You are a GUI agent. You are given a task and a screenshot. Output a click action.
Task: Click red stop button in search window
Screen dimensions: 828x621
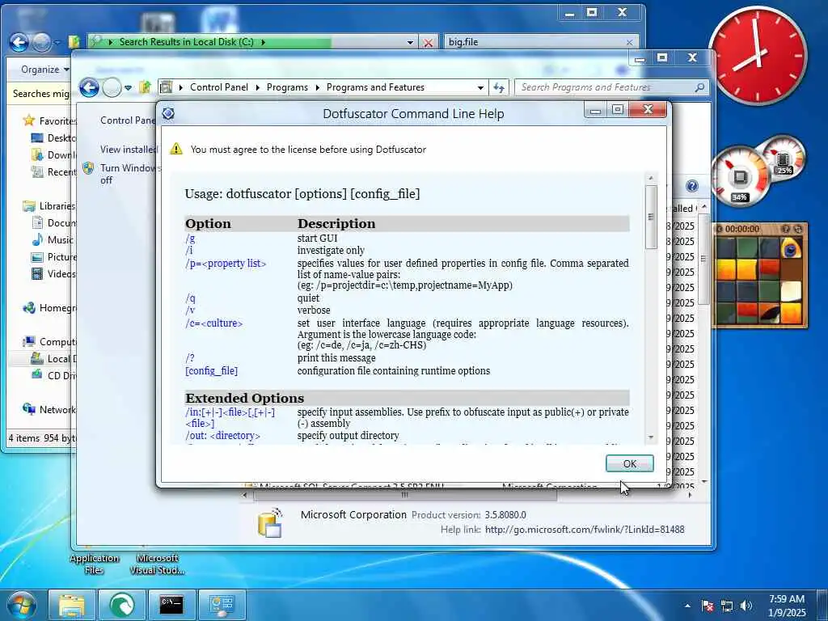pyautogui.click(x=429, y=42)
